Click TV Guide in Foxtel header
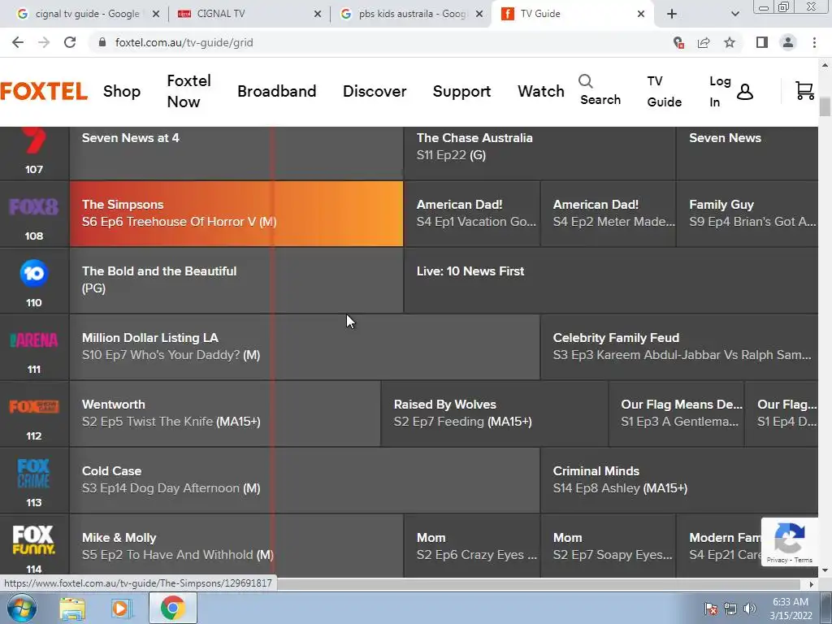This screenshot has height=624, width=832. (665, 91)
